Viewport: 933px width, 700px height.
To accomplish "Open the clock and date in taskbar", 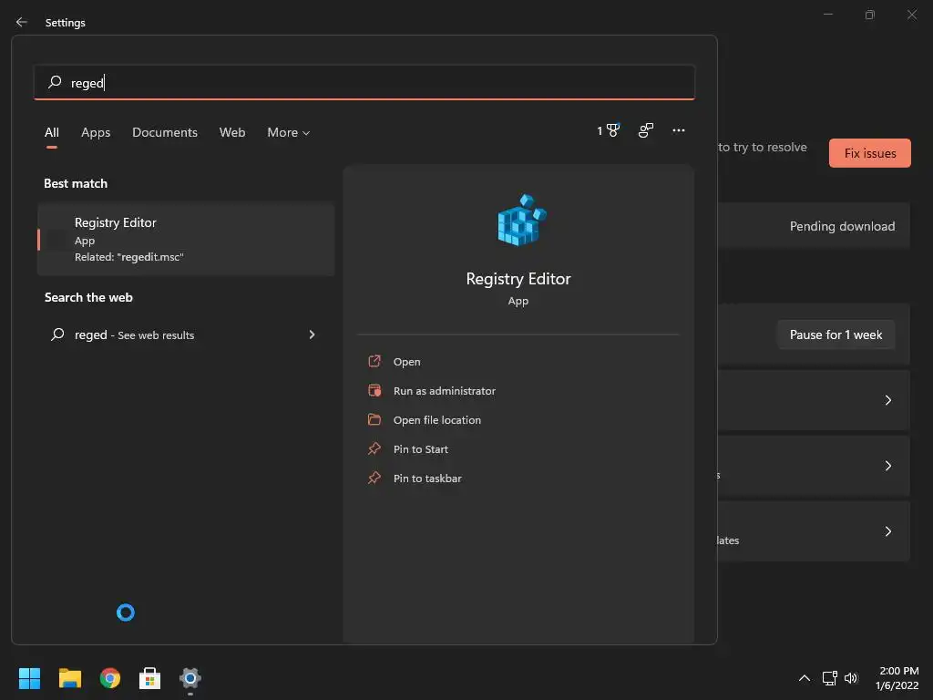I will click(897, 678).
